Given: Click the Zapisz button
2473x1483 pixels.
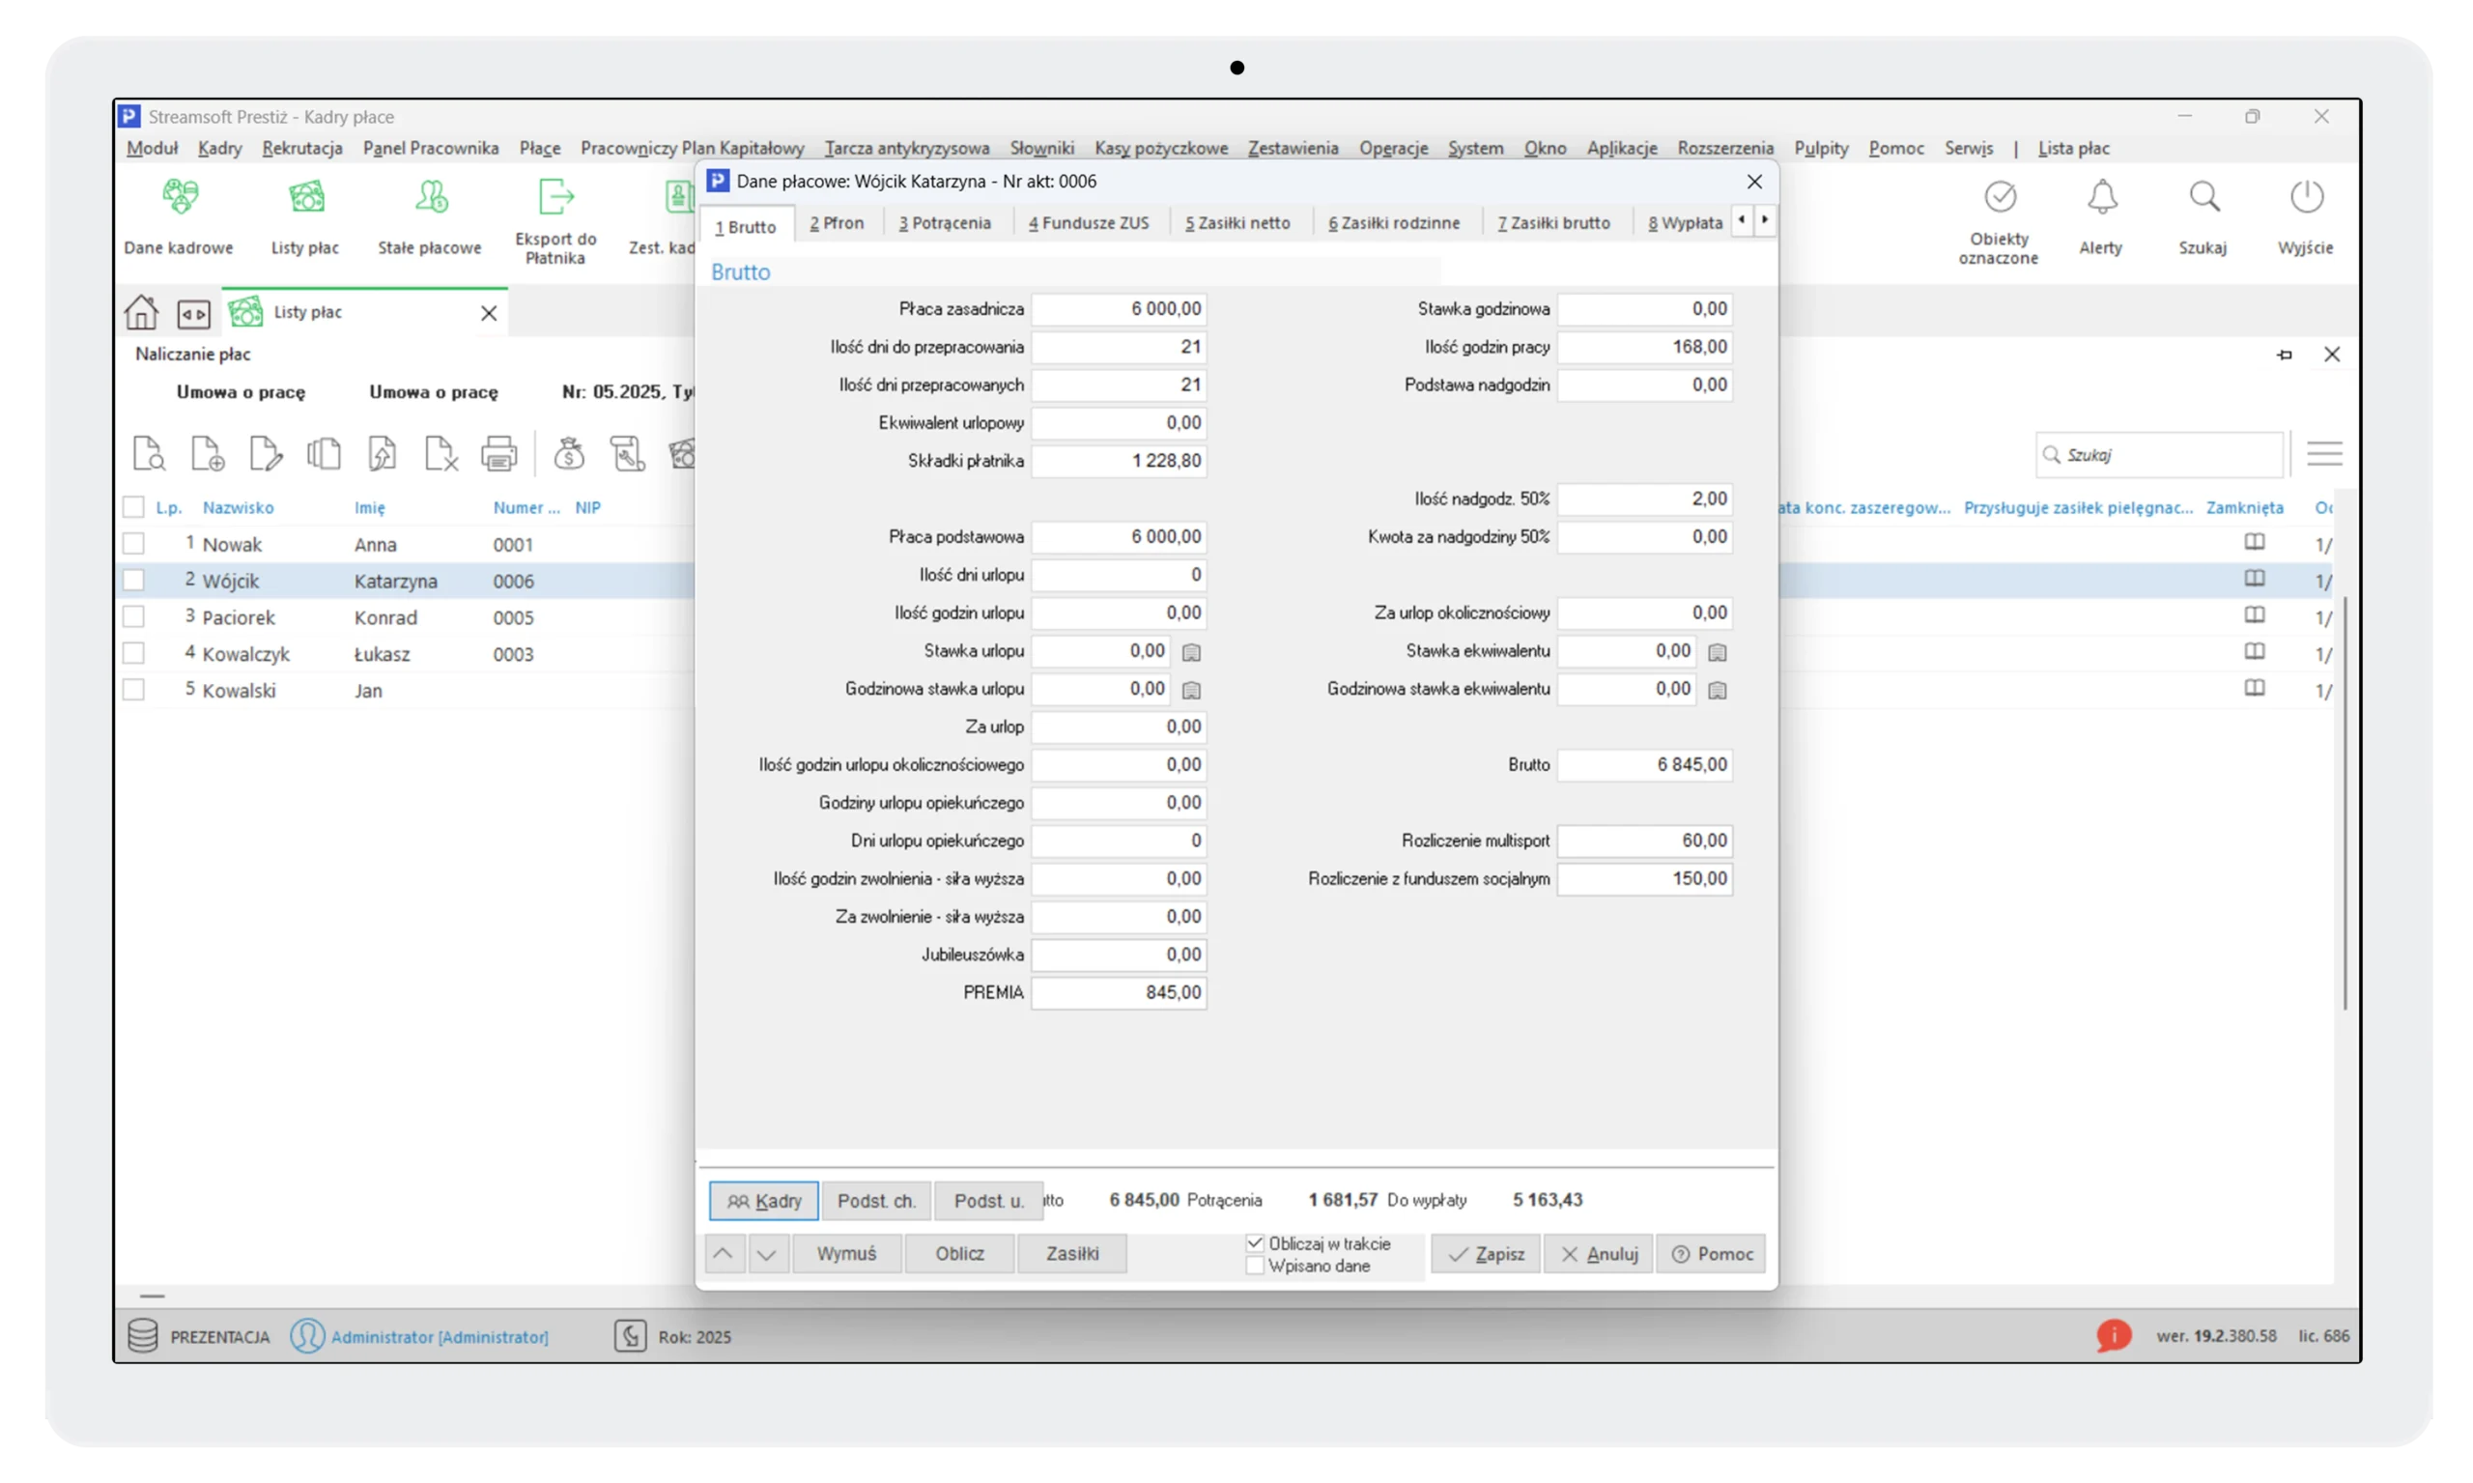Looking at the screenshot, I should tap(1485, 1253).
